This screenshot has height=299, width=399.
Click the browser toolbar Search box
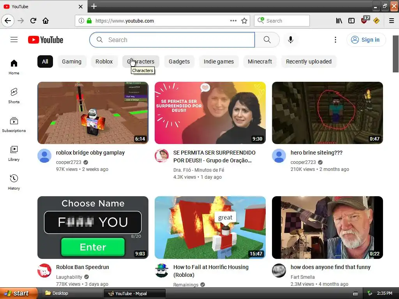click(x=282, y=21)
